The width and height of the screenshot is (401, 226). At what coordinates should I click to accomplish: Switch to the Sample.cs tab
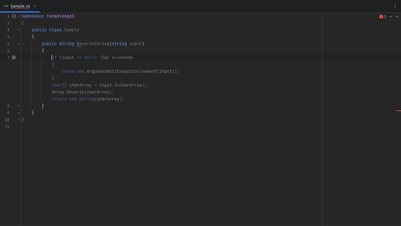tap(20, 6)
